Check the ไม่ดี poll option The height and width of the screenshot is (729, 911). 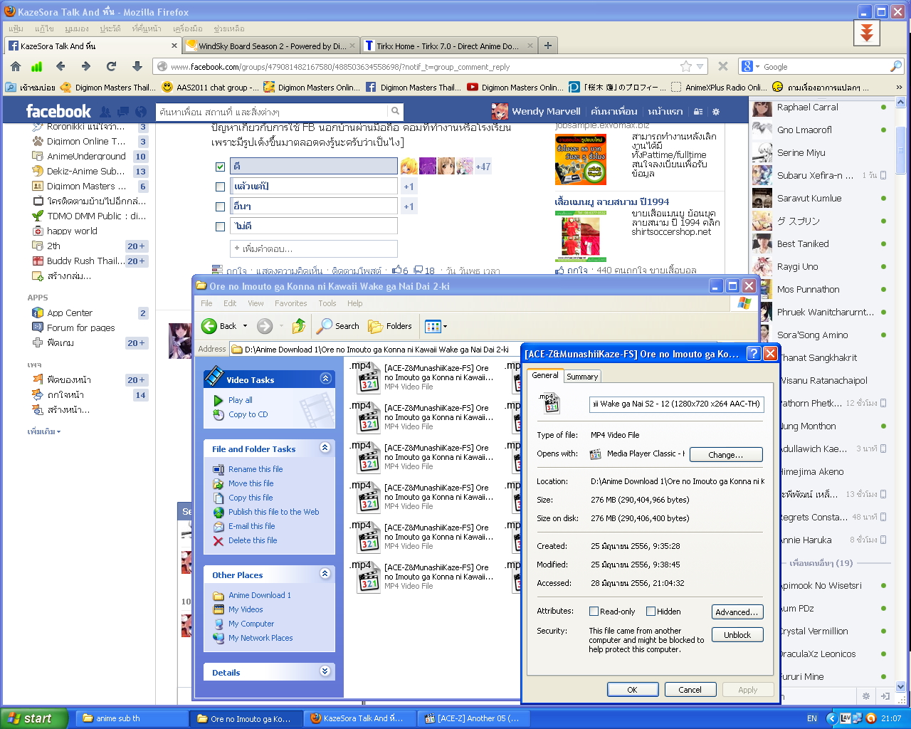(x=220, y=226)
